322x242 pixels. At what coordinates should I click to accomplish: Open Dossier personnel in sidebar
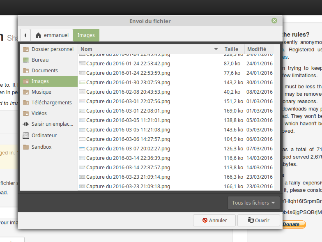click(x=49, y=49)
